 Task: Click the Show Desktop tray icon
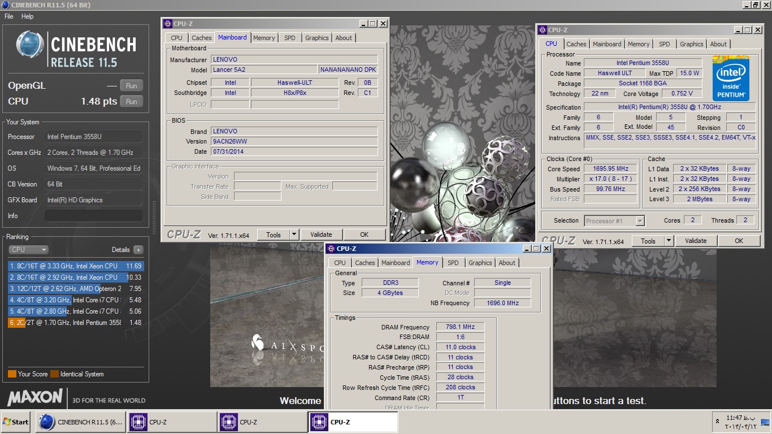pyautogui.click(x=765, y=422)
